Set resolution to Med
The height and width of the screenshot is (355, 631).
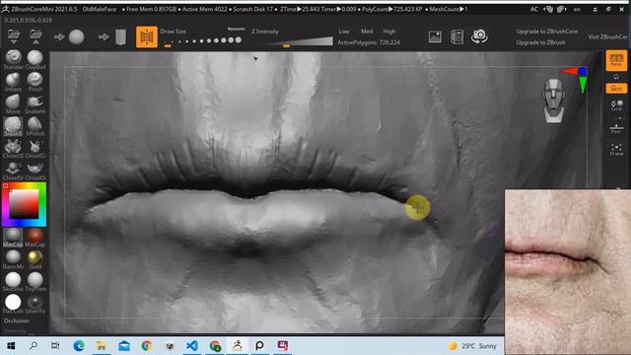(x=367, y=32)
